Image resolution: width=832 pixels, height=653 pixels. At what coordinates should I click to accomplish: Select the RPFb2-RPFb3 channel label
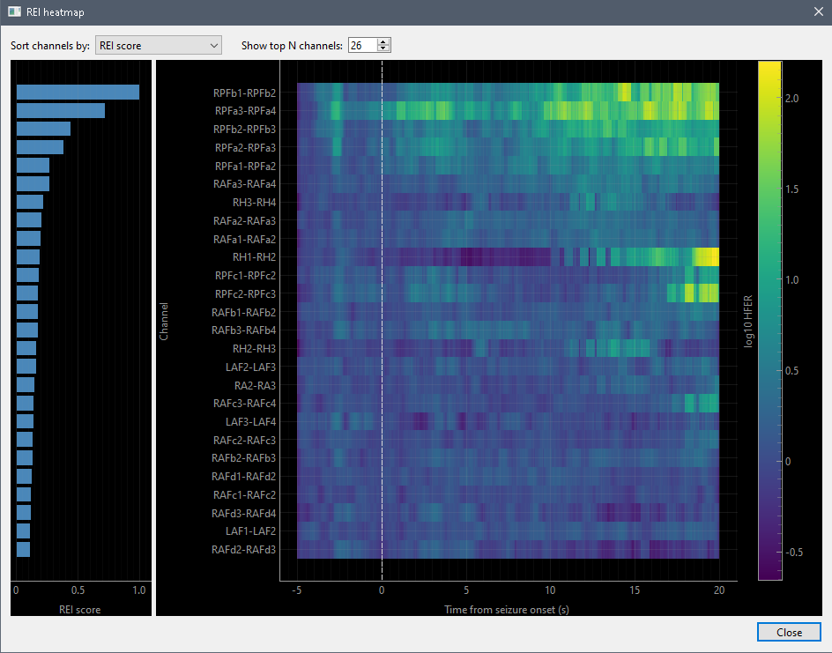pyautogui.click(x=244, y=130)
